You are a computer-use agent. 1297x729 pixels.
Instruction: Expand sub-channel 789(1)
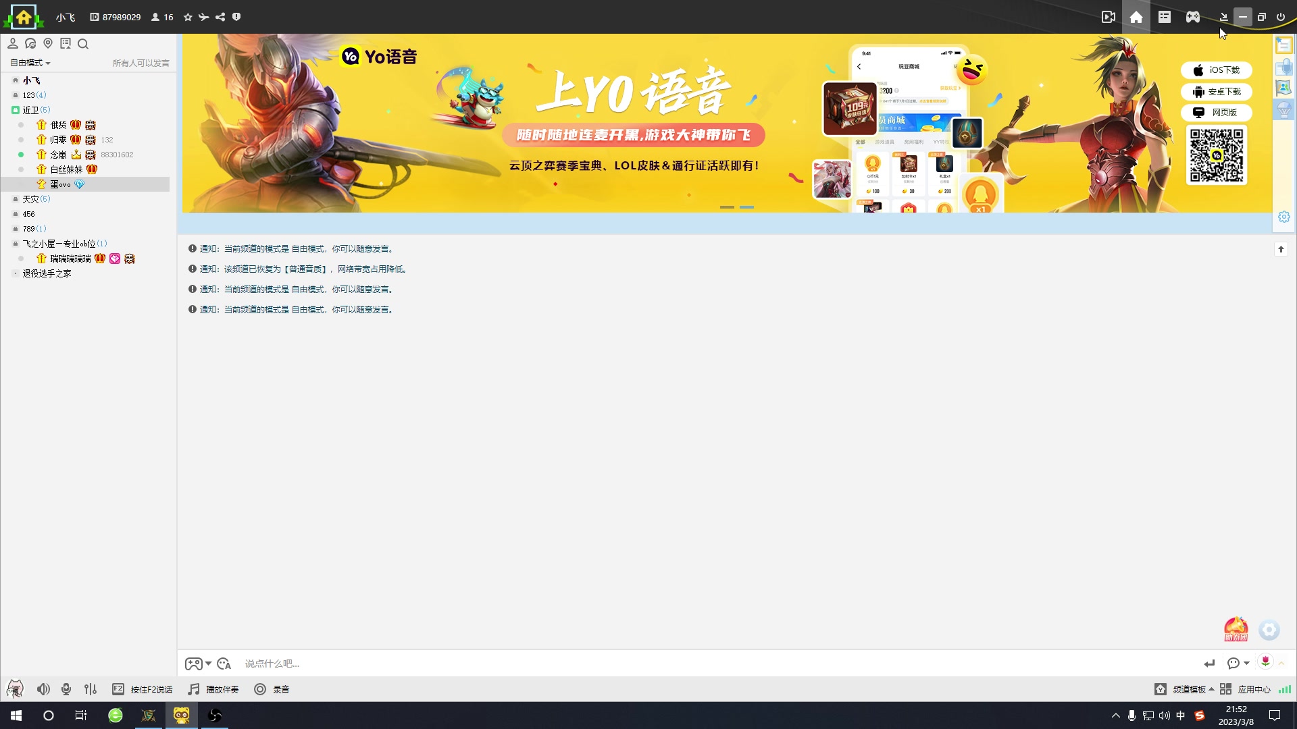[34, 229]
